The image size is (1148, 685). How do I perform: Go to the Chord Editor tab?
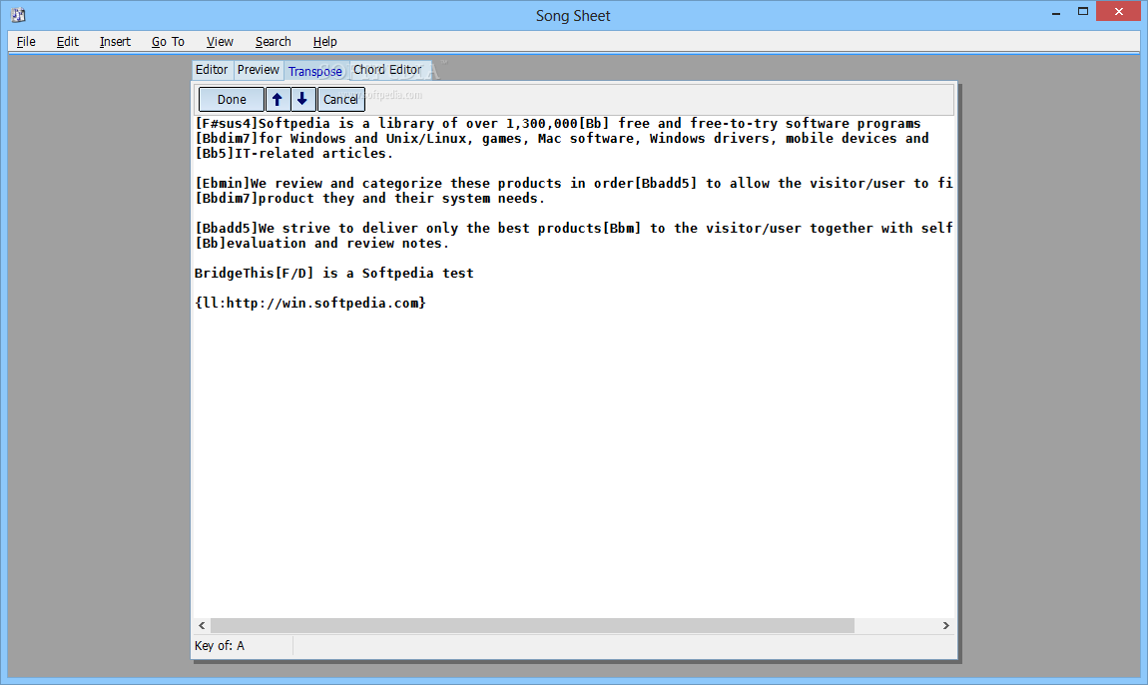click(x=387, y=70)
